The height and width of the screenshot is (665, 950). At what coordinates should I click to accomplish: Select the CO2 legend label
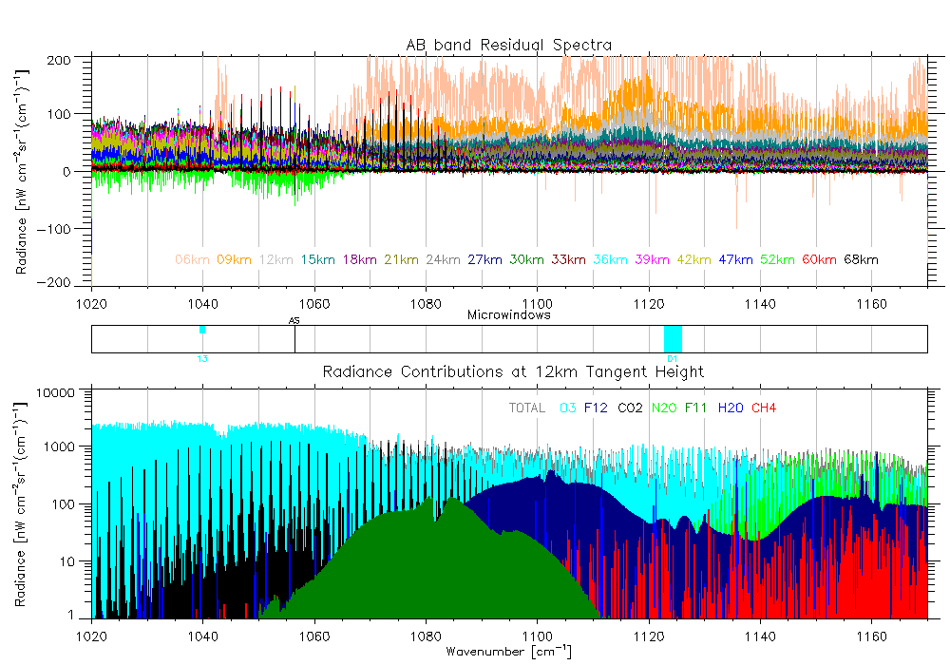click(x=629, y=408)
